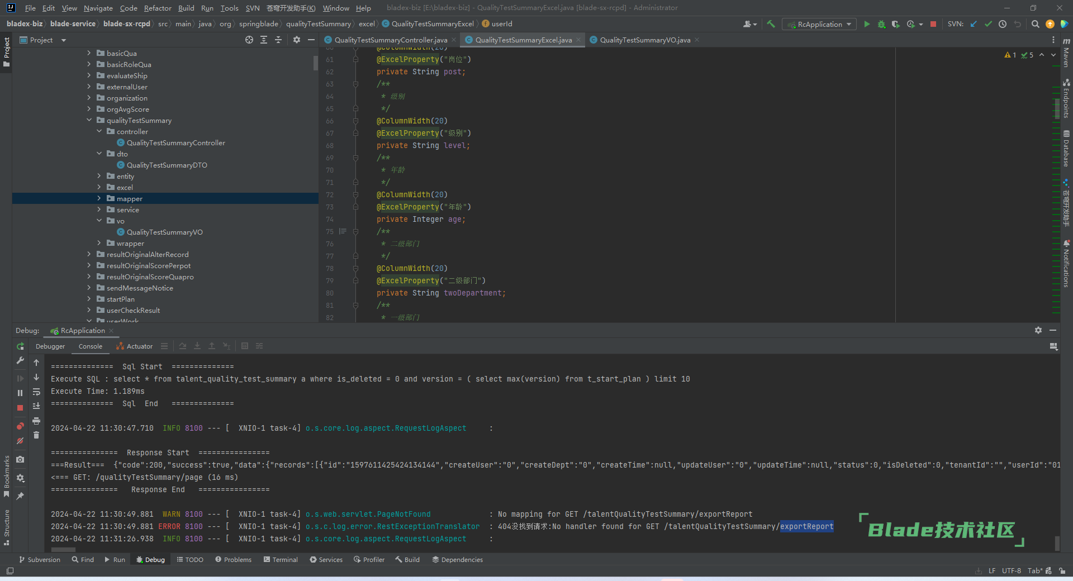This screenshot has width=1073, height=581.
Task: Click RequestLogAspect link at 11:30:47
Action: point(386,428)
